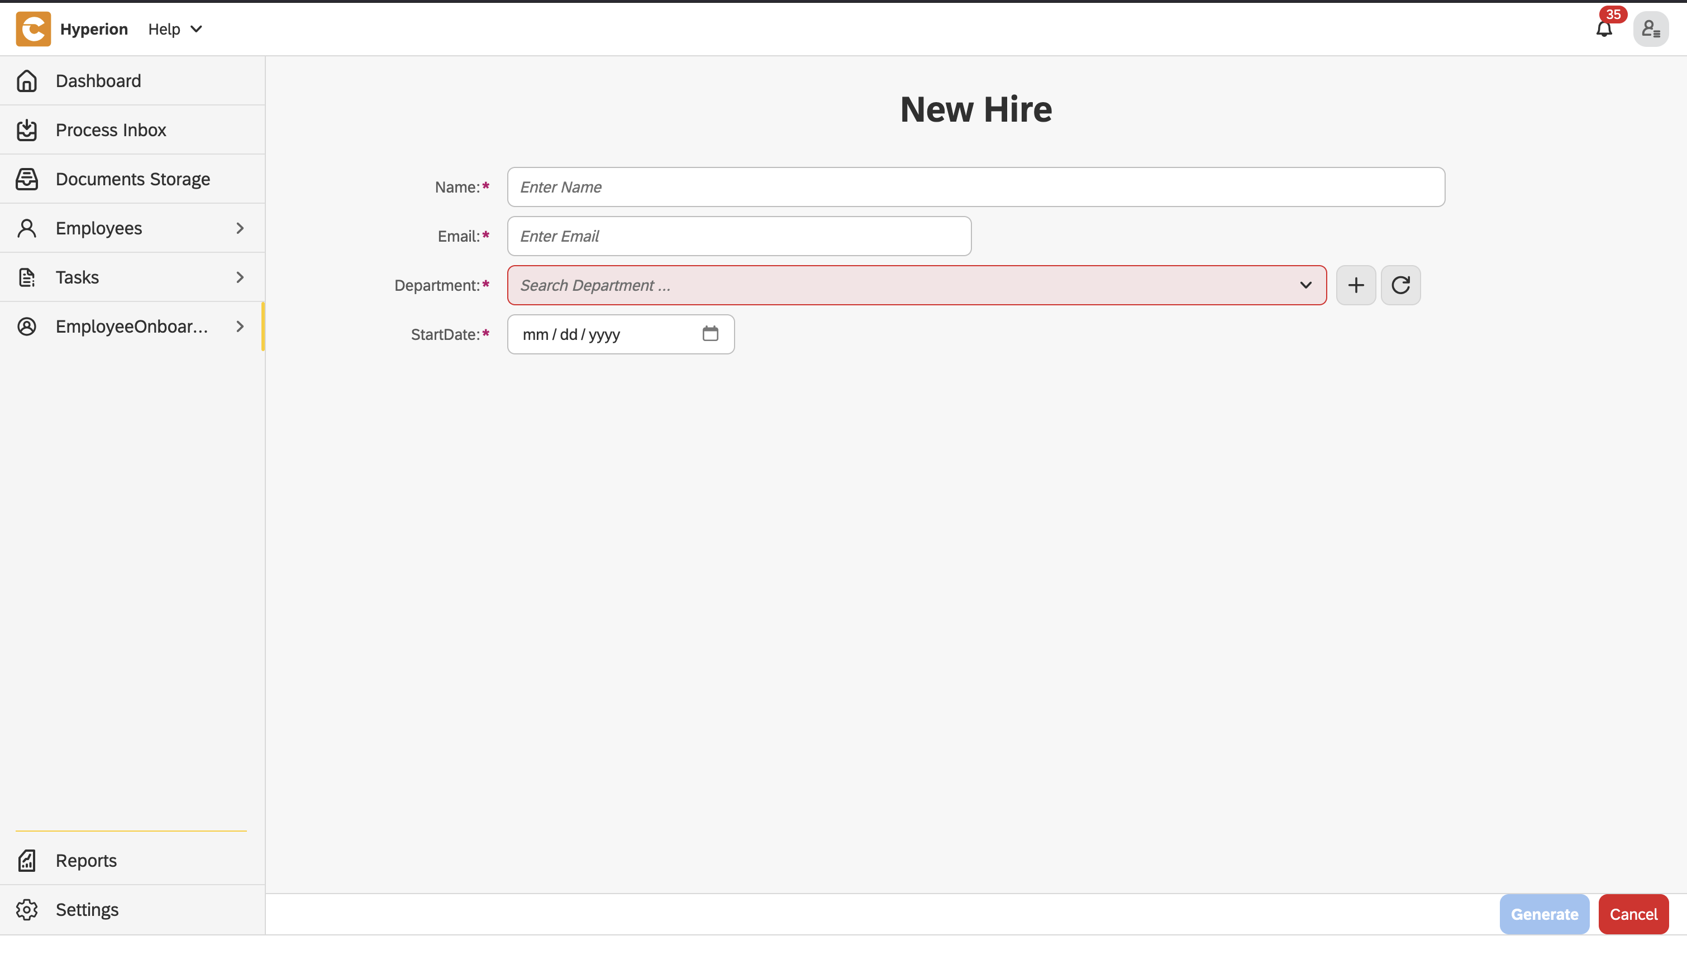Image resolution: width=1687 pixels, height=960 pixels.
Task: Open the notifications bell icon
Action: click(x=1604, y=29)
